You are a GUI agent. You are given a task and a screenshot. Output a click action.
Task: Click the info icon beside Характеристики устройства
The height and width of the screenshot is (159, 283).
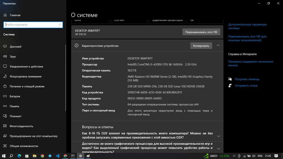[x=76, y=46]
